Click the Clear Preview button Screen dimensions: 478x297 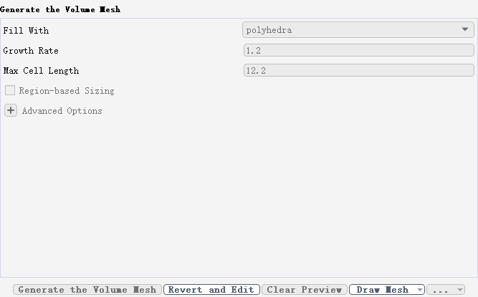coord(305,289)
